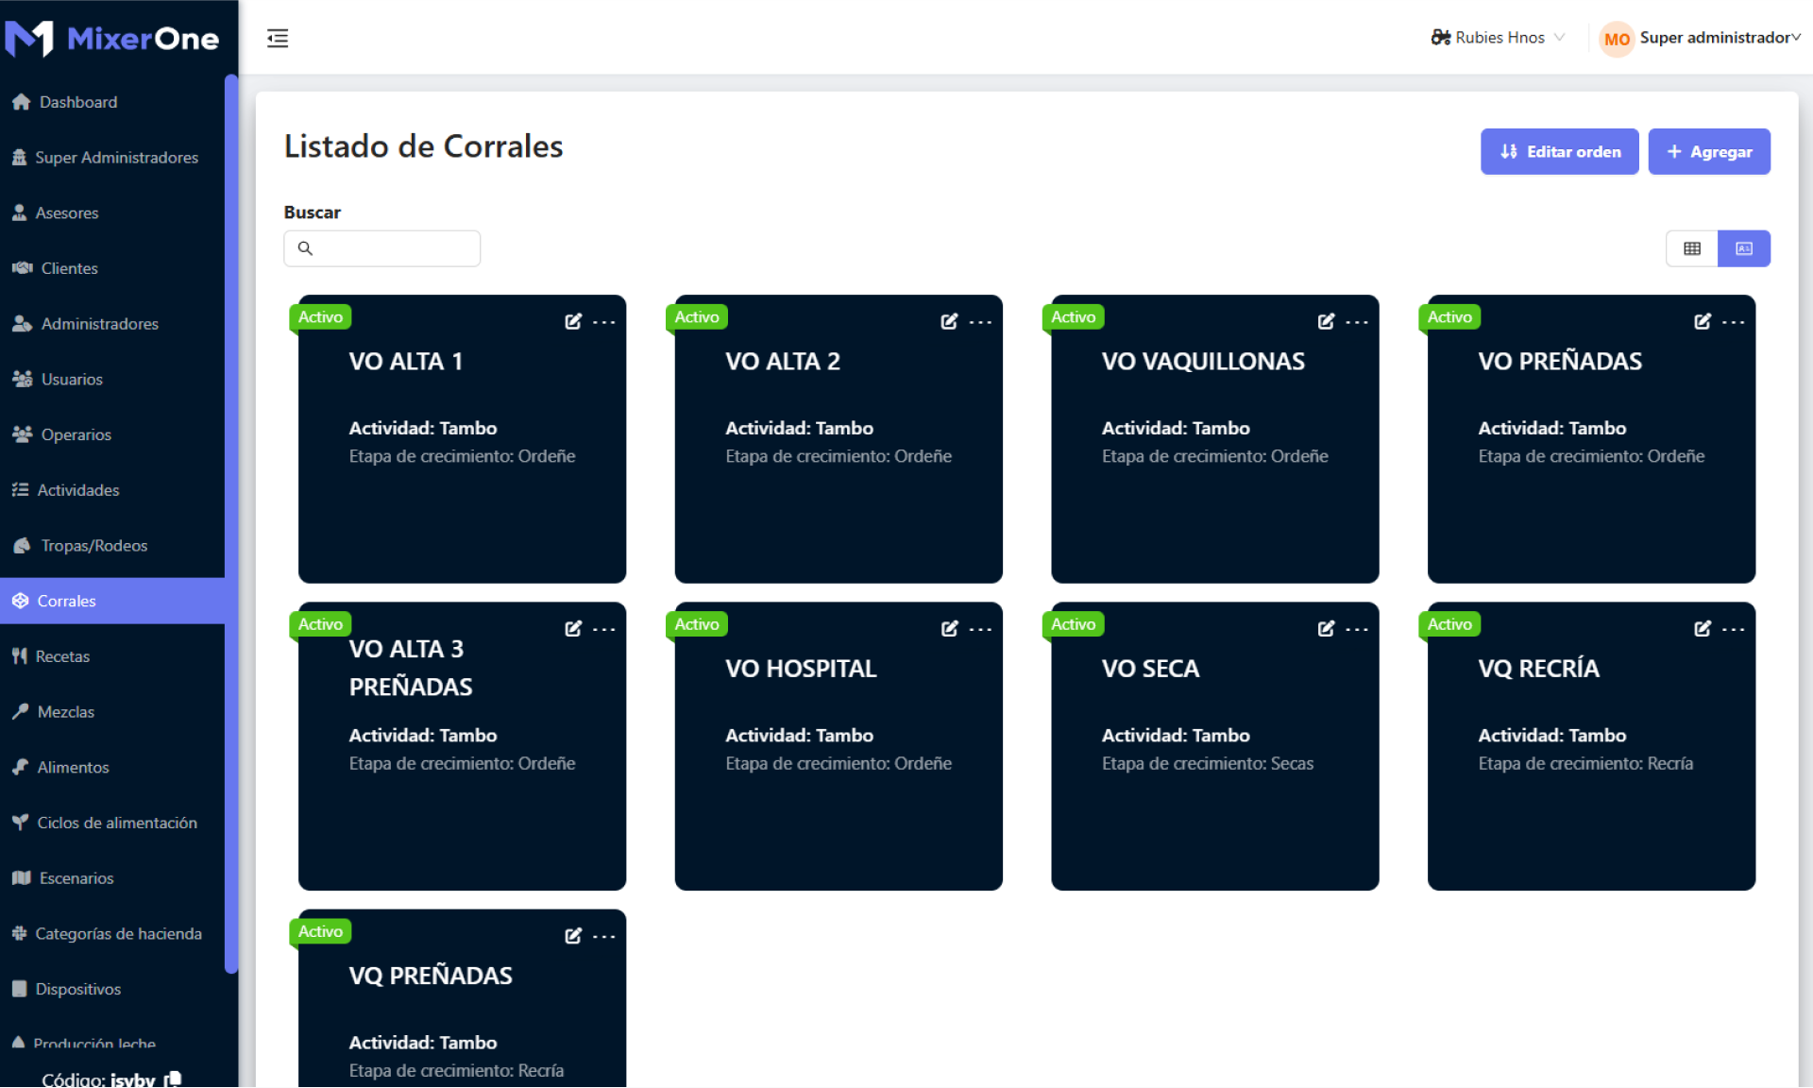Open more options for VO HOSPITAL
This screenshot has height=1088, width=1813.
[x=980, y=629]
